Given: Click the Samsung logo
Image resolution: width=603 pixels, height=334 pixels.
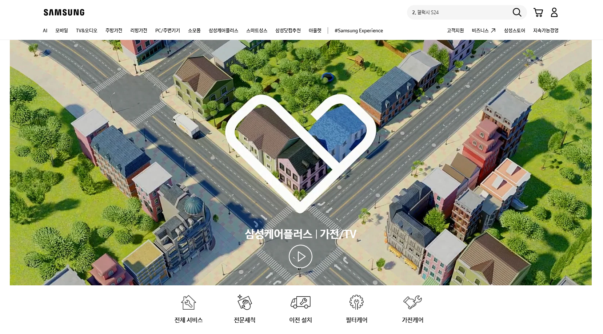Looking at the screenshot, I should [64, 12].
